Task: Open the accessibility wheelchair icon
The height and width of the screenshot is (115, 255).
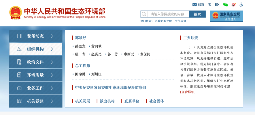Action: [x=241, y=5]
